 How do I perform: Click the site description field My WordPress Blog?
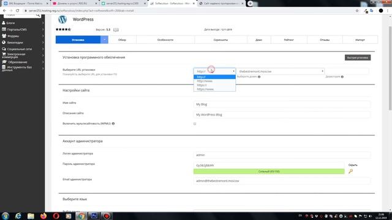point(282,115)
